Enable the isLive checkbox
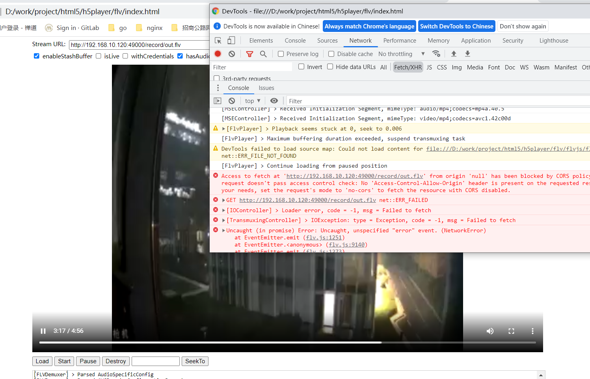Screen dimensions: 590x379 point(98,56)
